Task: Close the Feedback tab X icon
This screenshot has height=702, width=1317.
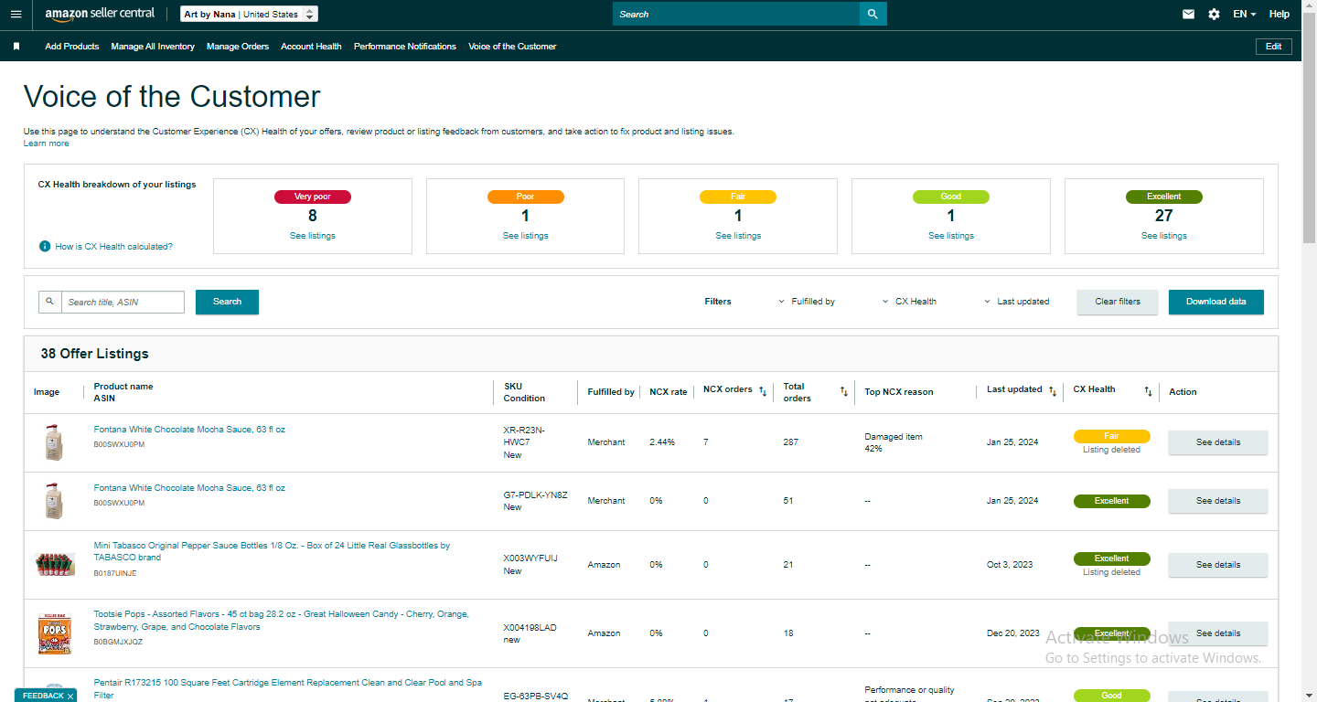Action: point(70,697)
